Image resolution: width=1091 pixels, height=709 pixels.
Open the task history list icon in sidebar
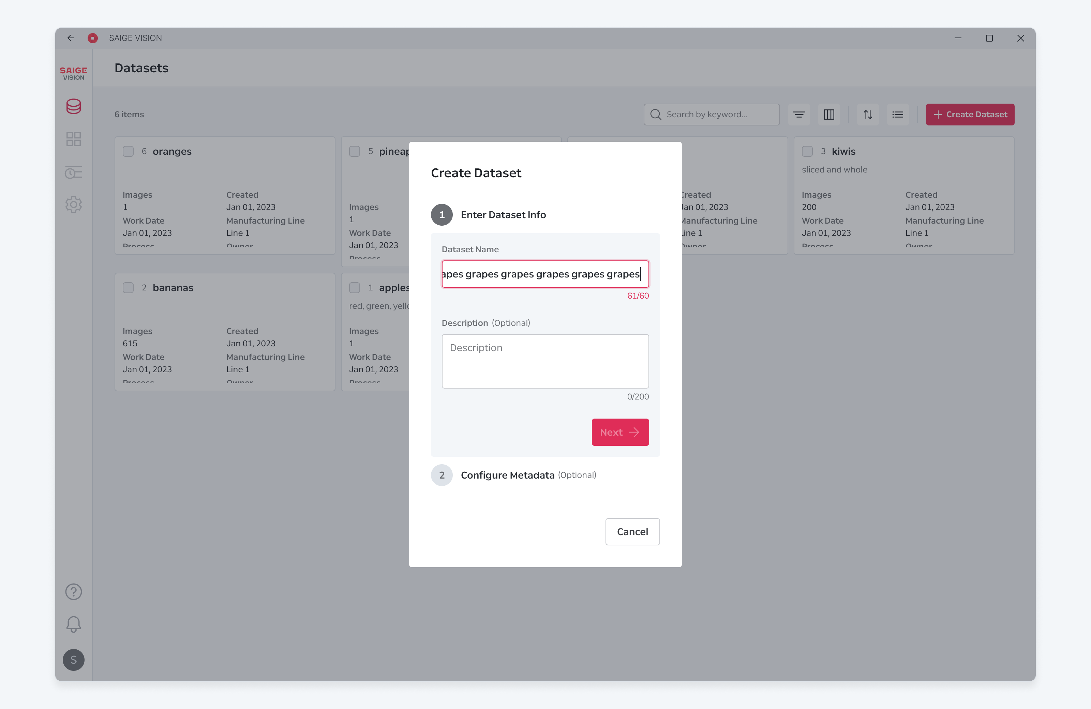coord(73,172)
